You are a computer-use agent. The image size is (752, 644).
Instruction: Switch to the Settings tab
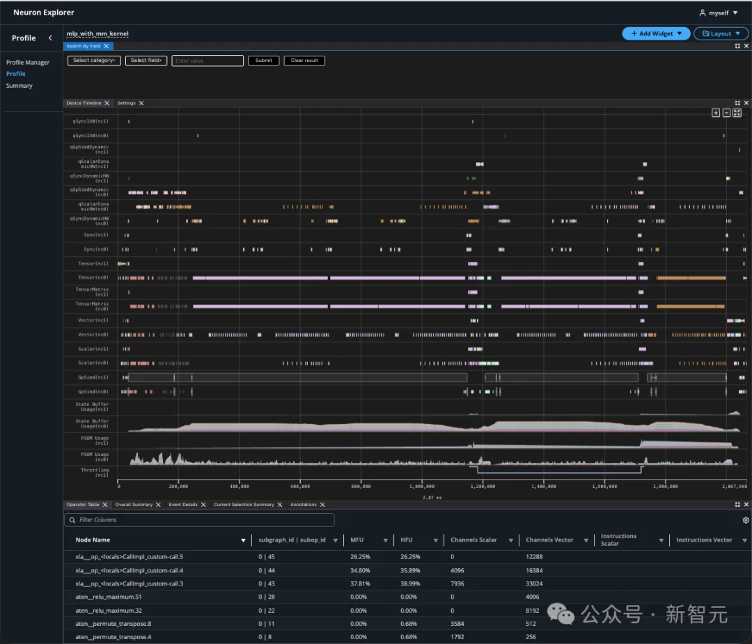(x=127, y=103)
